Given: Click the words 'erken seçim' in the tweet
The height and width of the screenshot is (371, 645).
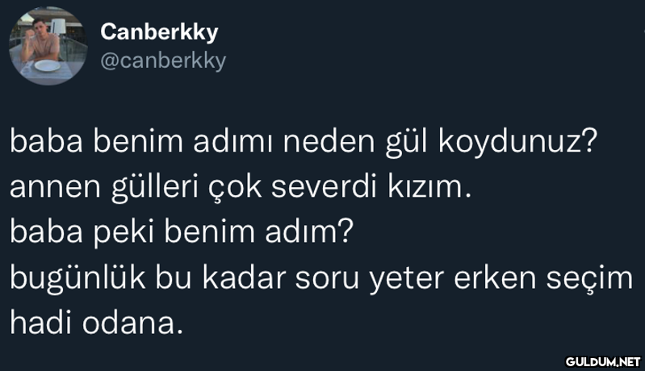Looking at the screenshot, I should 543,278.
